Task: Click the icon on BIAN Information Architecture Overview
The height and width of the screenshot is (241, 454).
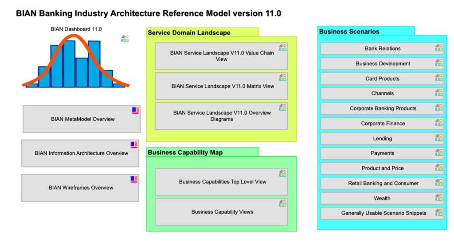Action: tap(134, 145)
